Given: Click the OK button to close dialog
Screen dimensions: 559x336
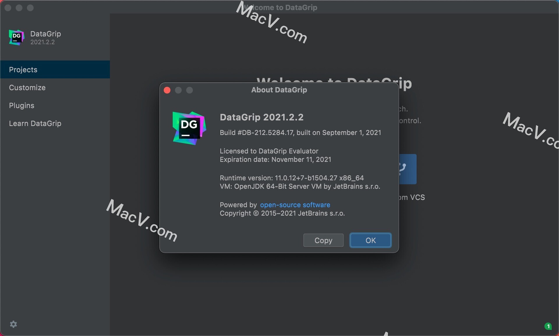Looking at the screenshot, I should 370,240.
